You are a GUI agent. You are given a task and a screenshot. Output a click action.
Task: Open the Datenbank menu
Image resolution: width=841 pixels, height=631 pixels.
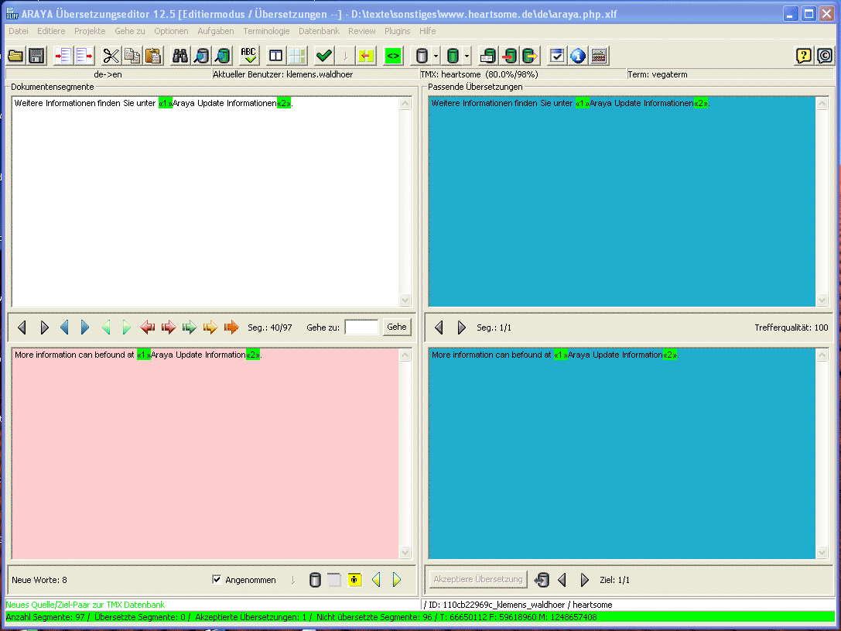(319, 31)
